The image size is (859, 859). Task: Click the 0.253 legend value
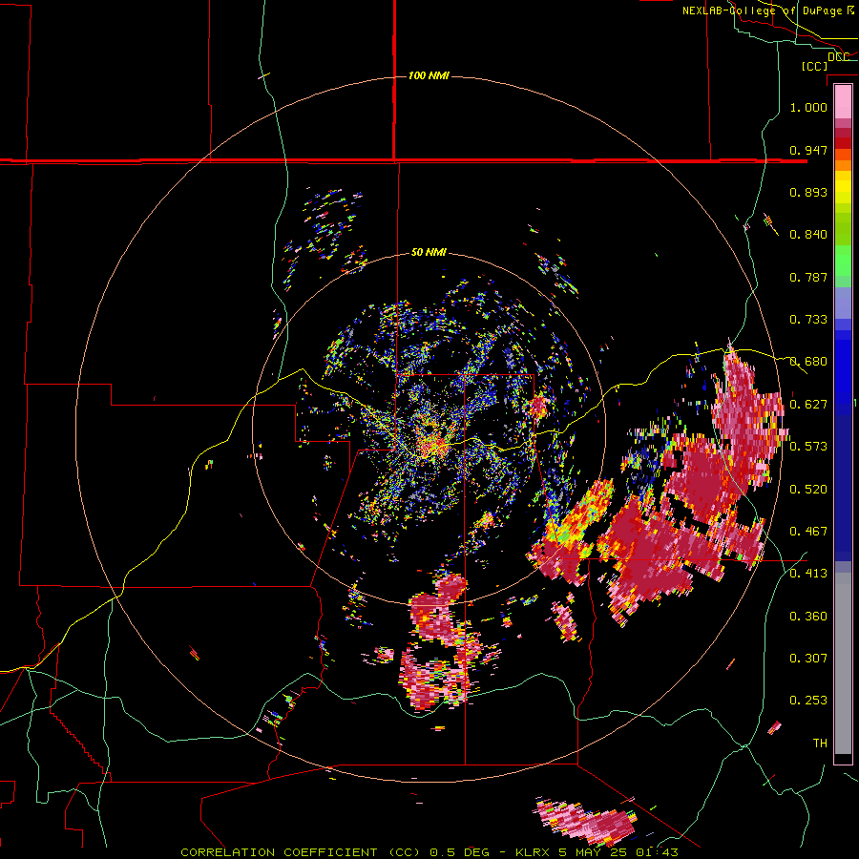(x=808, y=701)
